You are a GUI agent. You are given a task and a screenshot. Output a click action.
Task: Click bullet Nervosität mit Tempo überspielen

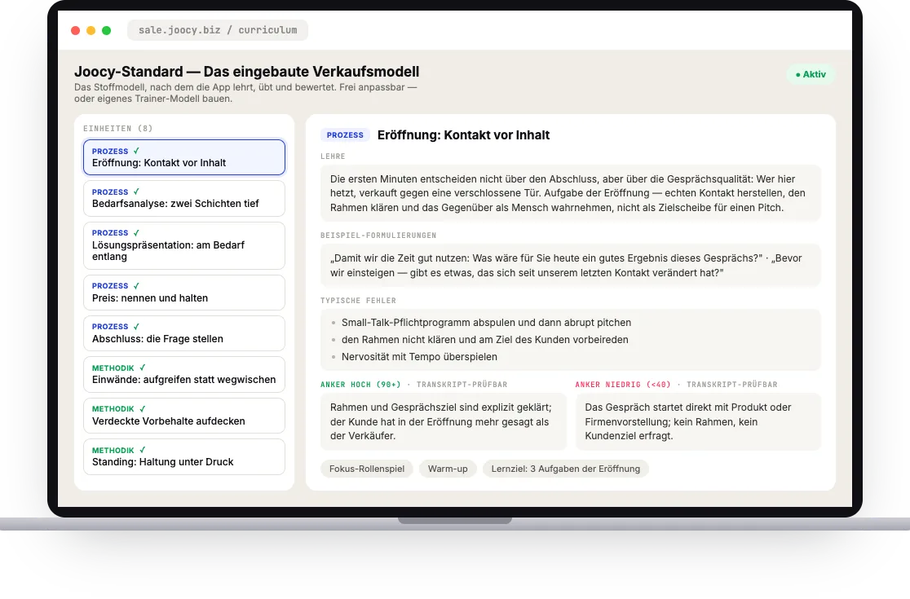419,357
